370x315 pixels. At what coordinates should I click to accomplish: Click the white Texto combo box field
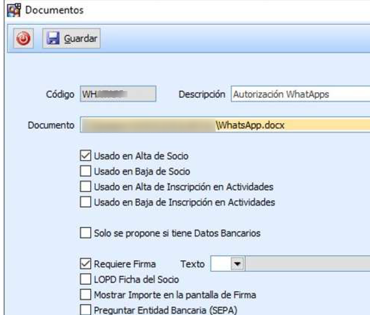(221, 264)
